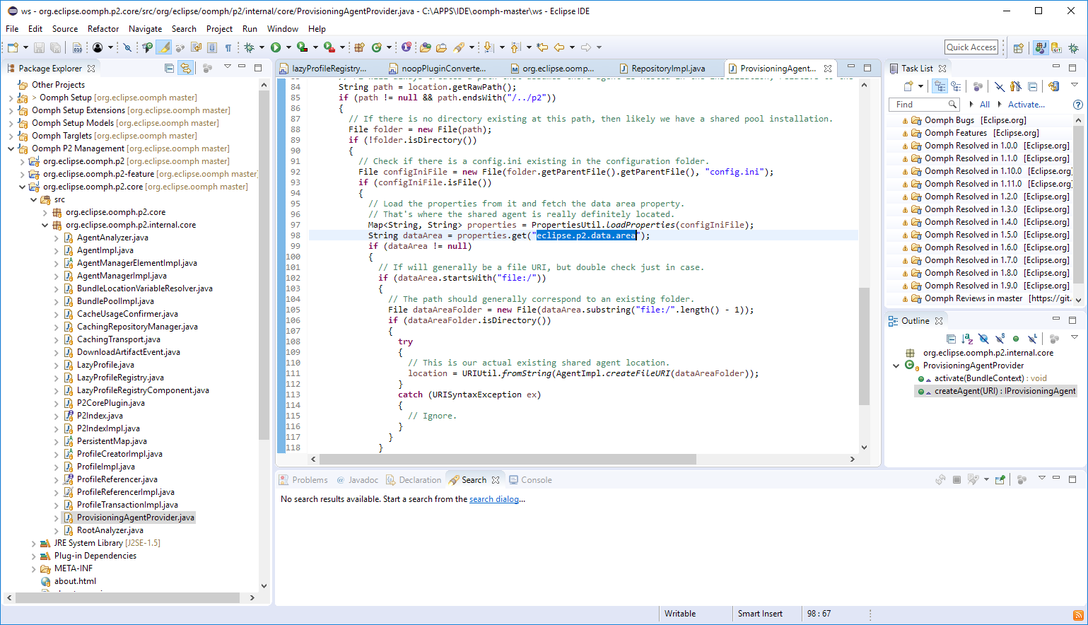This screenshot has height=625, width=1088.
Task: Expand the Oomph Setup project node
Action: coord(11,98)
